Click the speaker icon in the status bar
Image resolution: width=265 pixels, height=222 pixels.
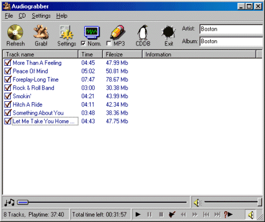251,215
